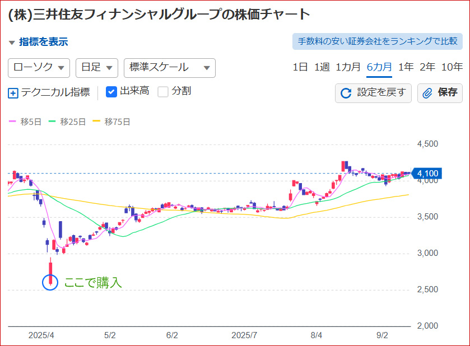Click the ここで購入 annotation circle
Viewport: 470px width, 346px height.
(51, 282)
